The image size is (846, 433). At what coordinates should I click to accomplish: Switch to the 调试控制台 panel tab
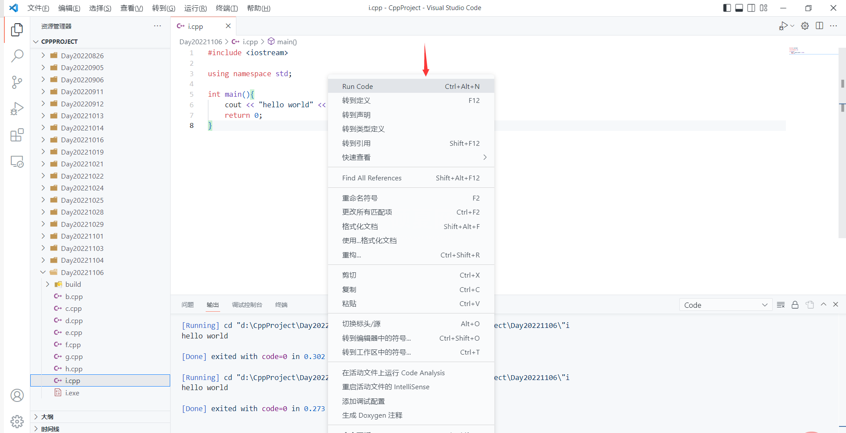point(247,305)
